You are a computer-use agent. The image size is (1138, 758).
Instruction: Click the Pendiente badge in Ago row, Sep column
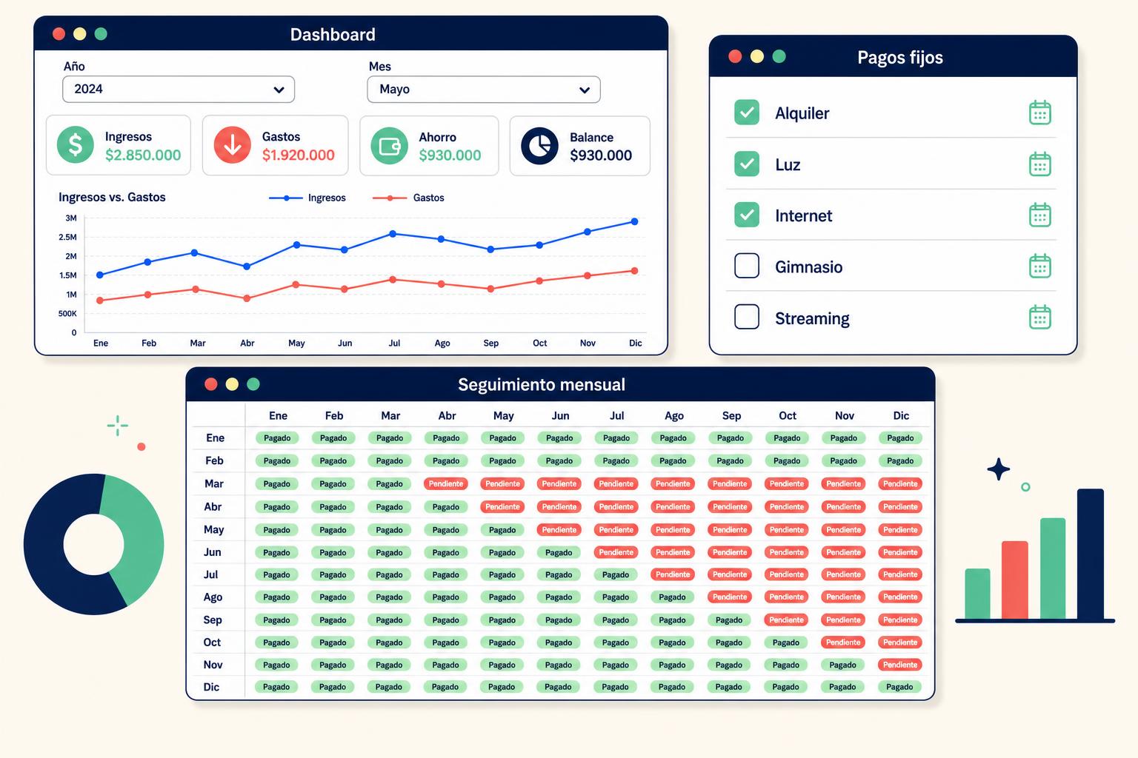click(x=730, y=597)
